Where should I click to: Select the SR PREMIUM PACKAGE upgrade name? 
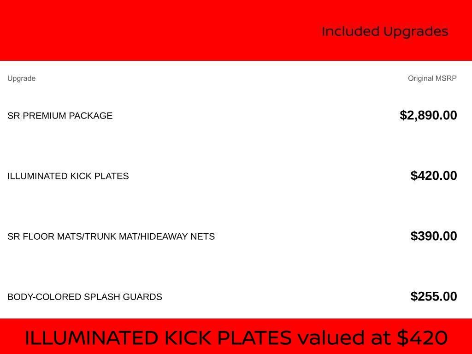tap(60, 116)
